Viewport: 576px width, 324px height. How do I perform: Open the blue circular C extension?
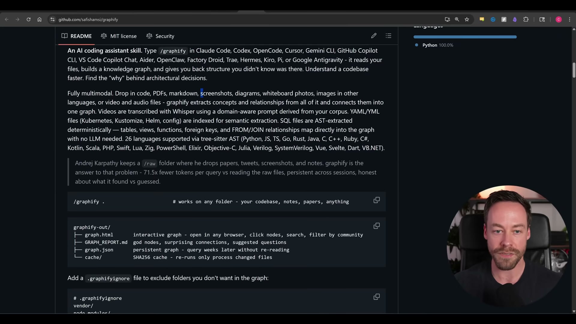(493, 19)
